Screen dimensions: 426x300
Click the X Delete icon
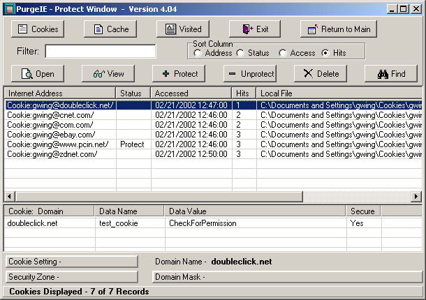point(308,73)
